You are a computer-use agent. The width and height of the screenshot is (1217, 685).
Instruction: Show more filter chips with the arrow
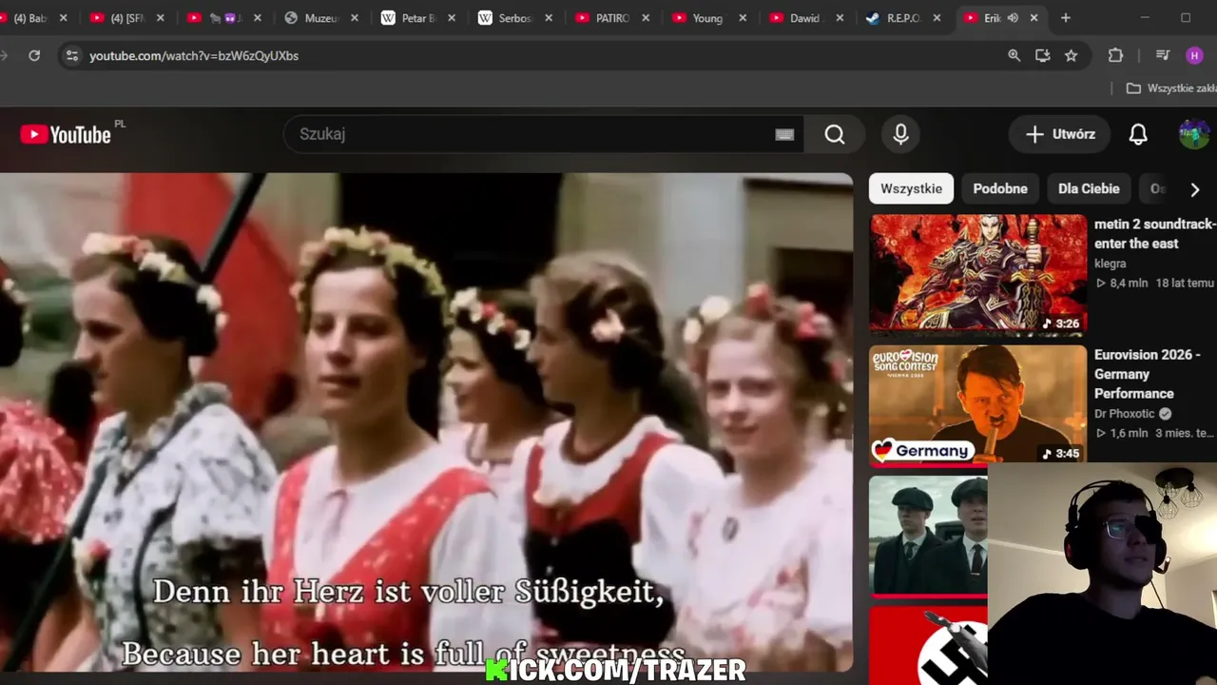(1195, 189)
